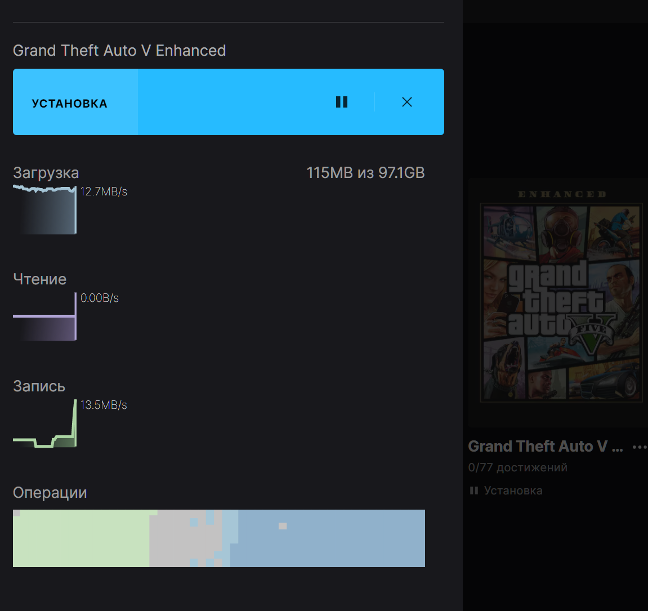This screenshot has width=648, height=611.
Task: Click the Загрузка download speed graph
Action: click(44, 209)
